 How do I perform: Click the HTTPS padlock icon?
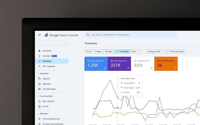click(39, 106)
